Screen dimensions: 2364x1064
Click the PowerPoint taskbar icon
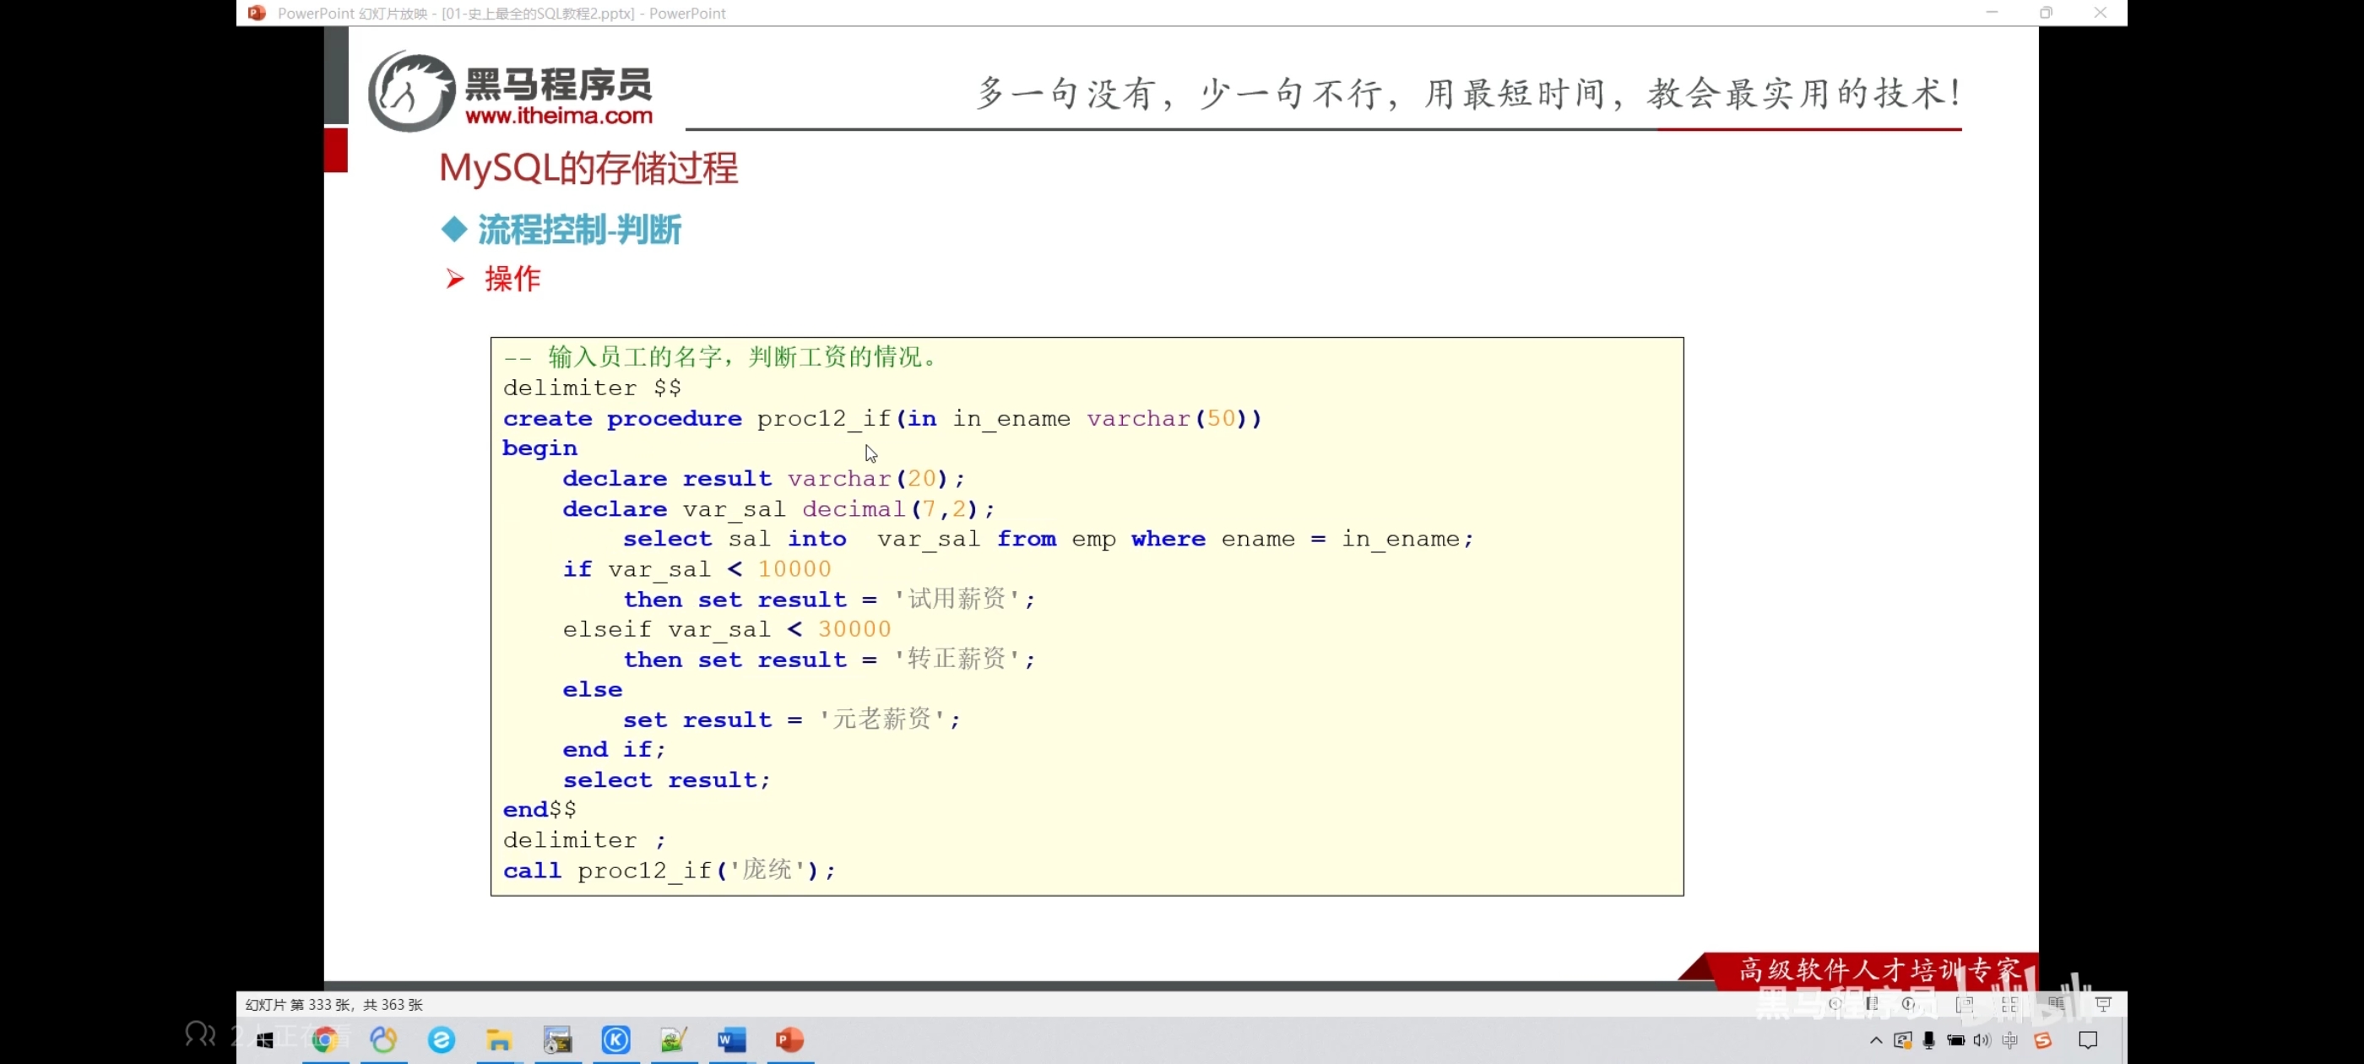[x=789, y=1040]
